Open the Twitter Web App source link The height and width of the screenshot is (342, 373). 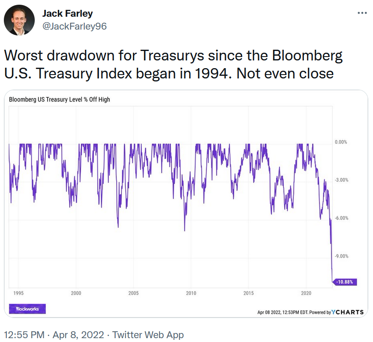[148, 334]
